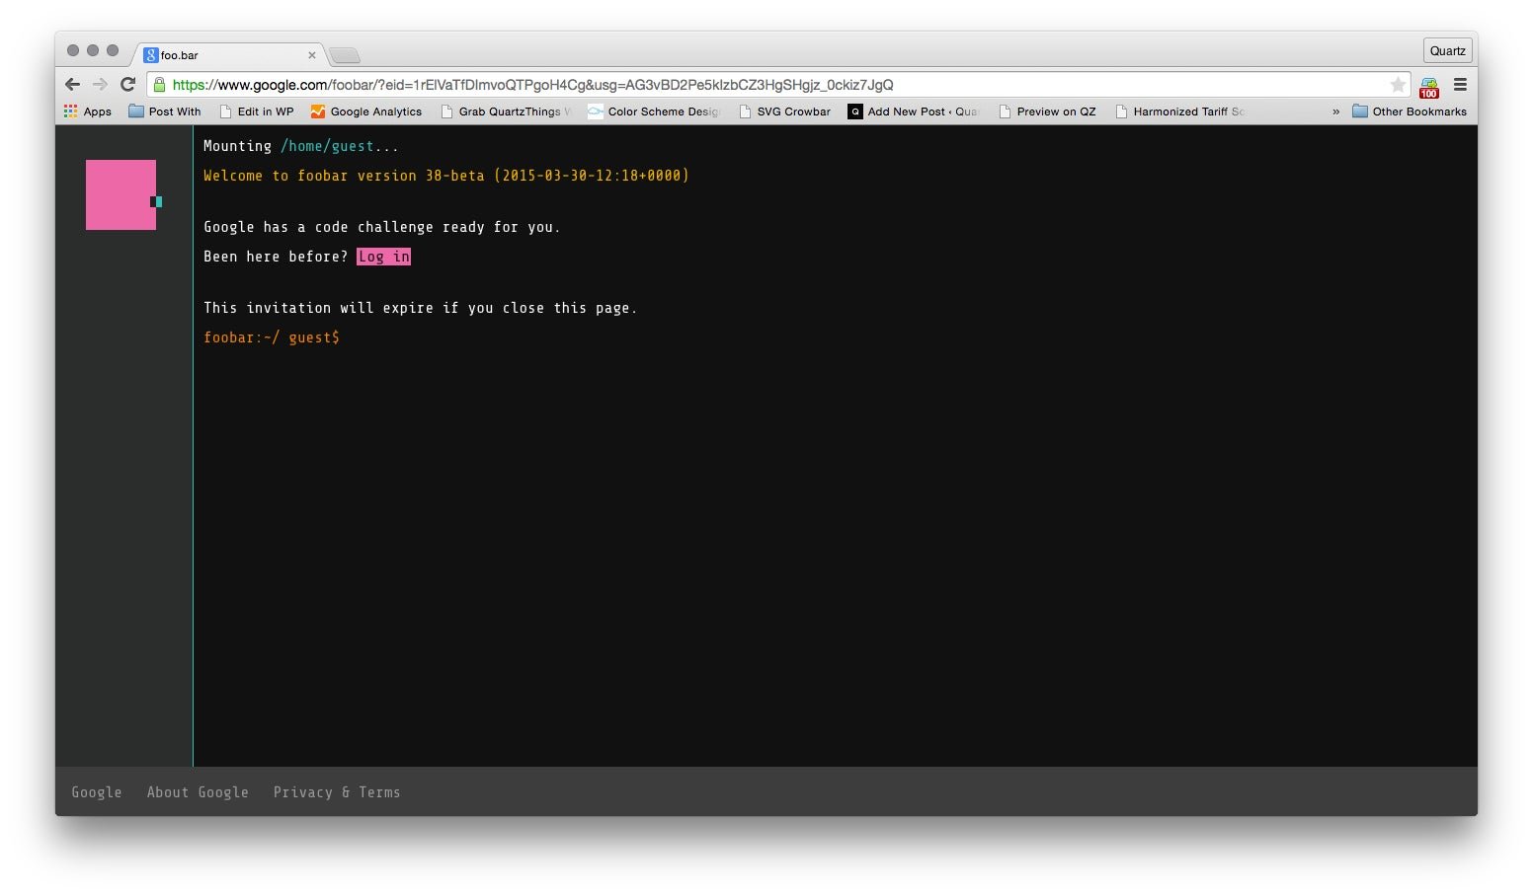Open the Google Analytics bookmark
This screenshot has height=895, width=1533.
click(366, 112)
